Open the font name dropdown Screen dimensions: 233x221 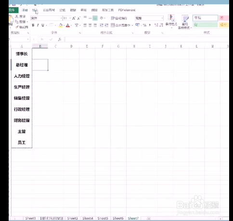(61, 18)
